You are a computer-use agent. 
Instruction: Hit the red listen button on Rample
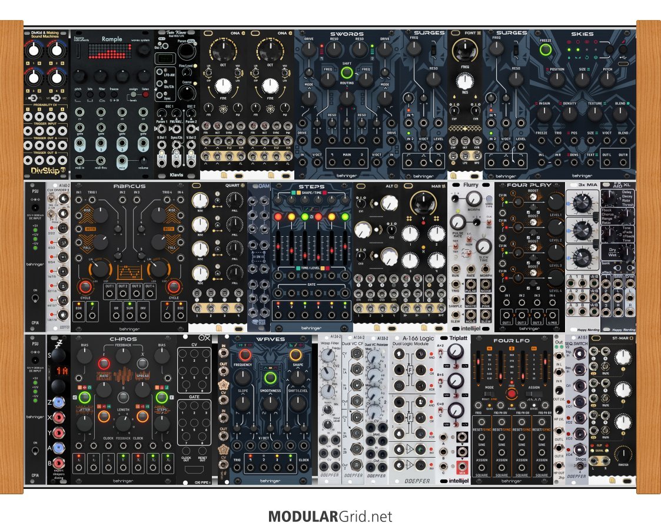(x=146, y=94)
